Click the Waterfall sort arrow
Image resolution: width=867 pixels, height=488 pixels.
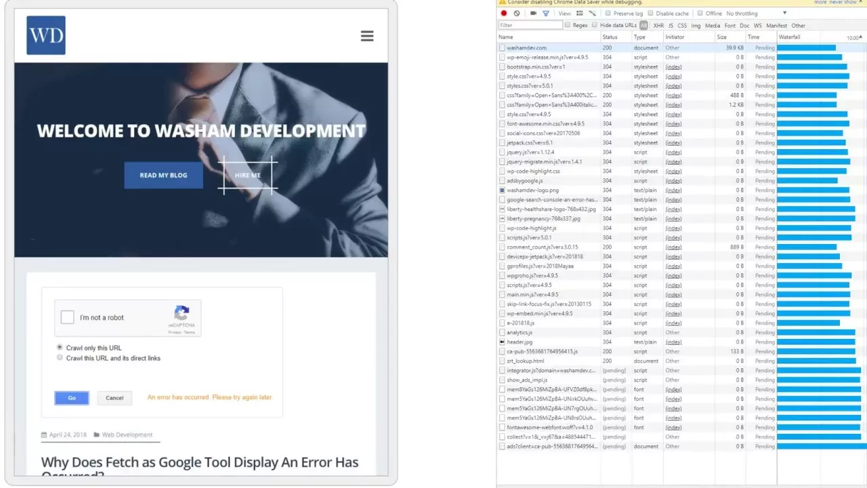point(860,37)
